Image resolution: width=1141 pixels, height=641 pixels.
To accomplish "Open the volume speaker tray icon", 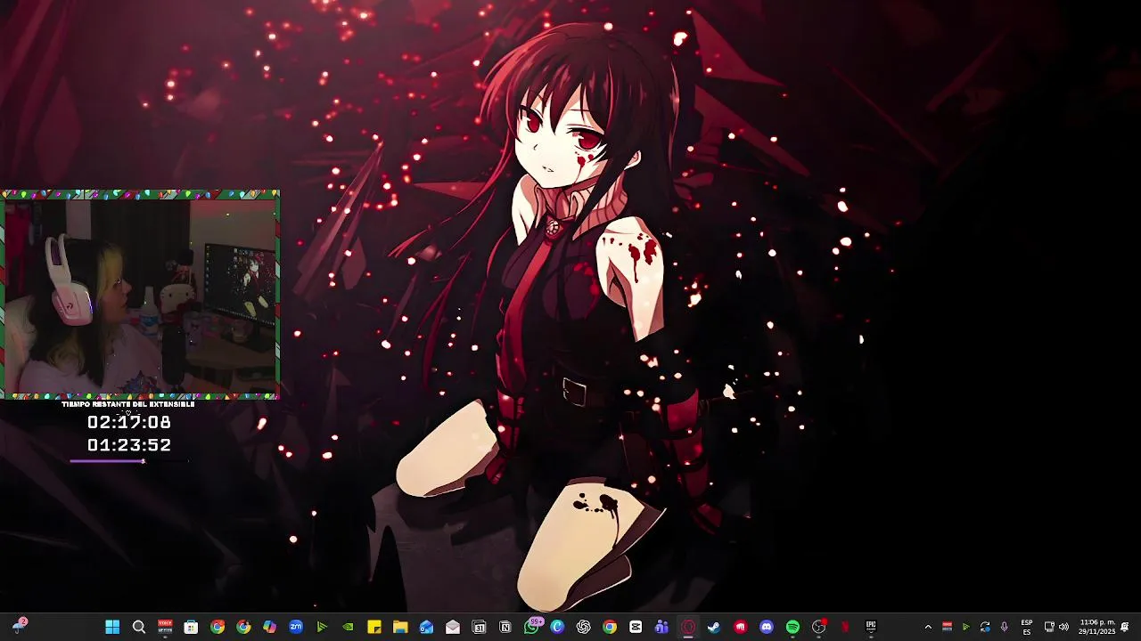I will [x=1063, y=627].
